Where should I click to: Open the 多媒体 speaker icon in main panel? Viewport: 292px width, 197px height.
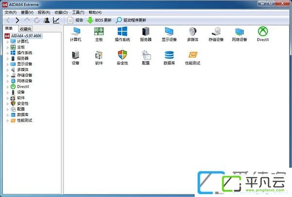(193, 34)
